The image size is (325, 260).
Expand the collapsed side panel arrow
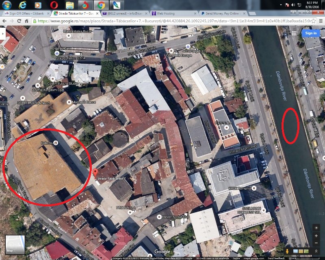pos(2,33)
